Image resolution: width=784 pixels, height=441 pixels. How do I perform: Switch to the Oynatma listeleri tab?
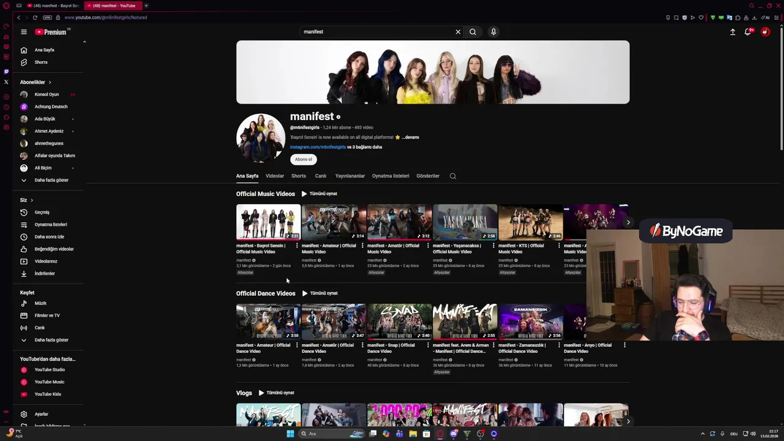(x=390, y=176)
